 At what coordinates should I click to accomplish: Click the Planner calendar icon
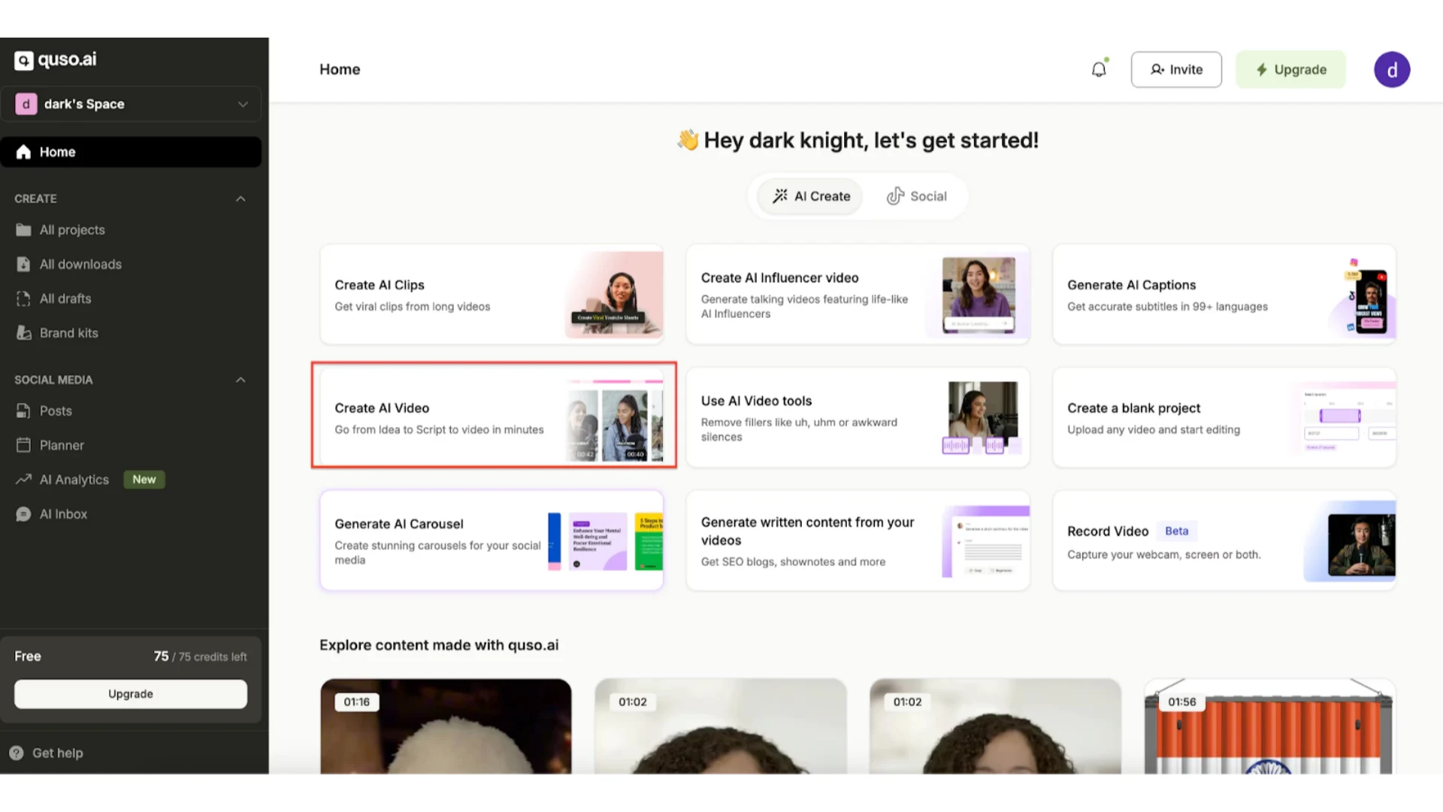pyautogui.click(x=24, y=445)
